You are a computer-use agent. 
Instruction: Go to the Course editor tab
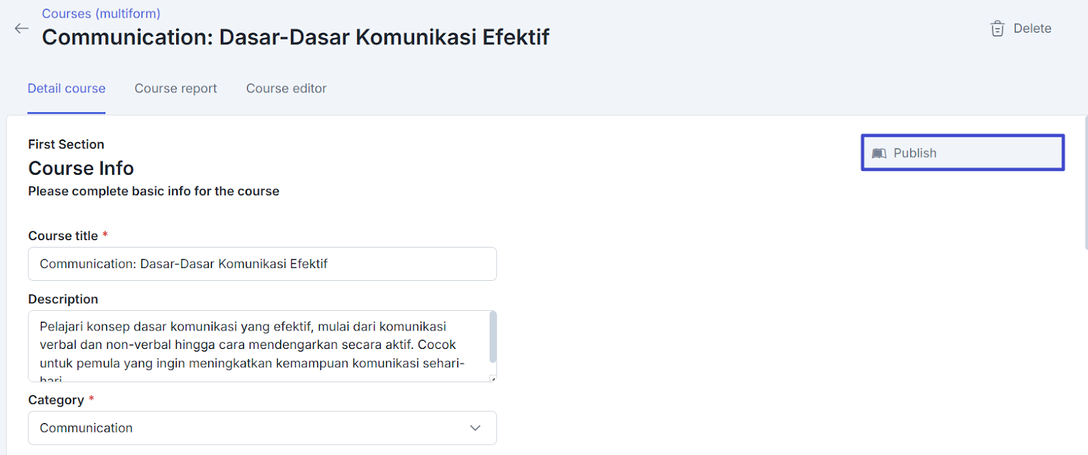286,88
